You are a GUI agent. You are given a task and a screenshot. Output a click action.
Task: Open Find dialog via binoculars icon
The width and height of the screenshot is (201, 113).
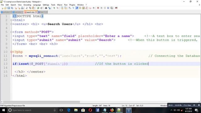[x=46, y=8]
